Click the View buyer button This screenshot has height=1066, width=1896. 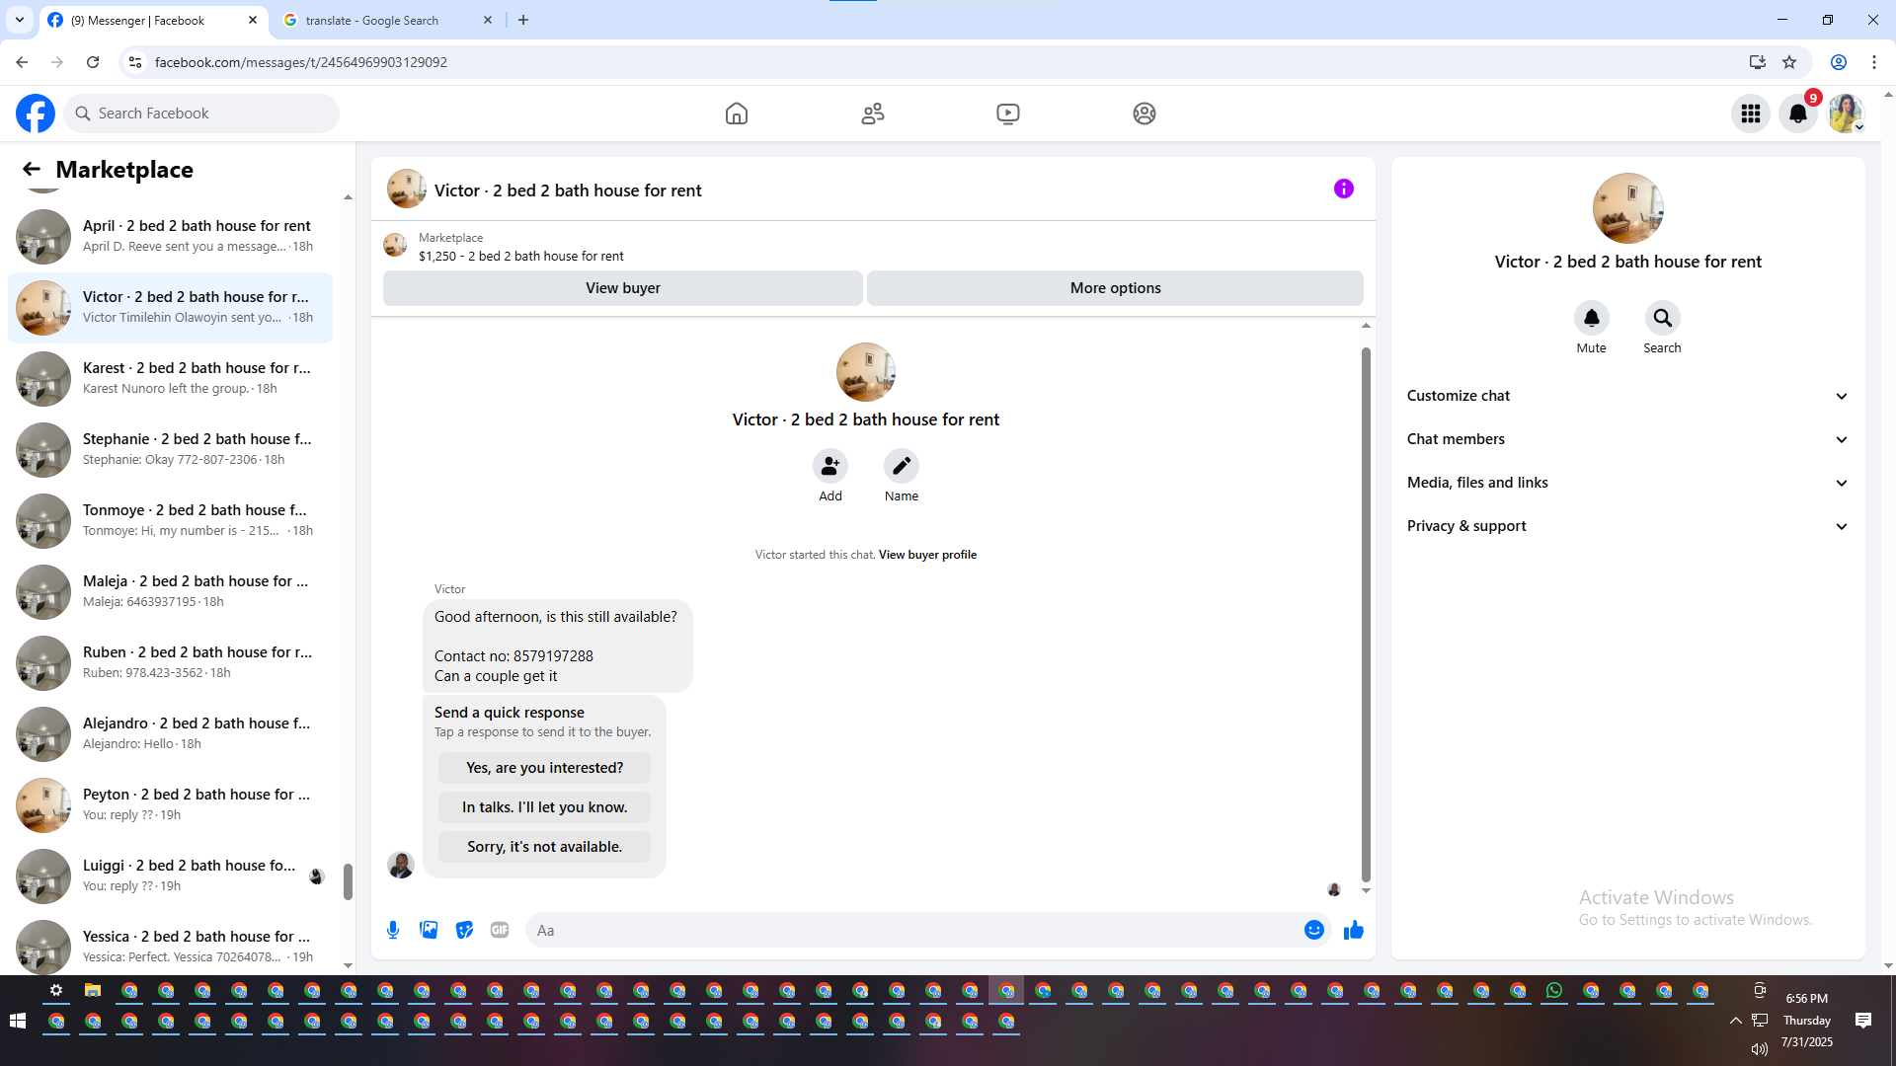pyautogui.click(x=622, y=288)
